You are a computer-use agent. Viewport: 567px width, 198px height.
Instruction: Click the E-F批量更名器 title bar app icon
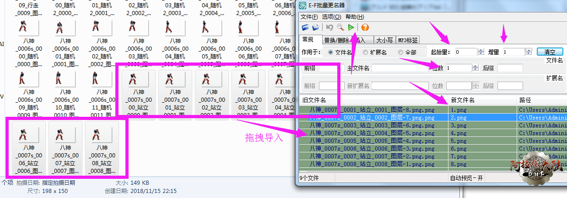[x=303, y=6]
